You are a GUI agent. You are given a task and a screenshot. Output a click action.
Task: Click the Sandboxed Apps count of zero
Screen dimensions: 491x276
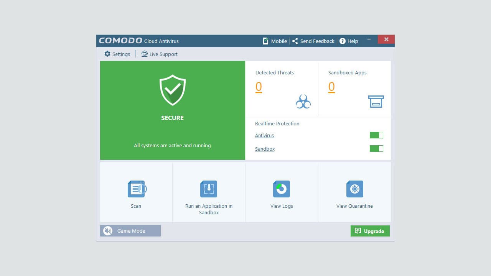pos(331,87)
